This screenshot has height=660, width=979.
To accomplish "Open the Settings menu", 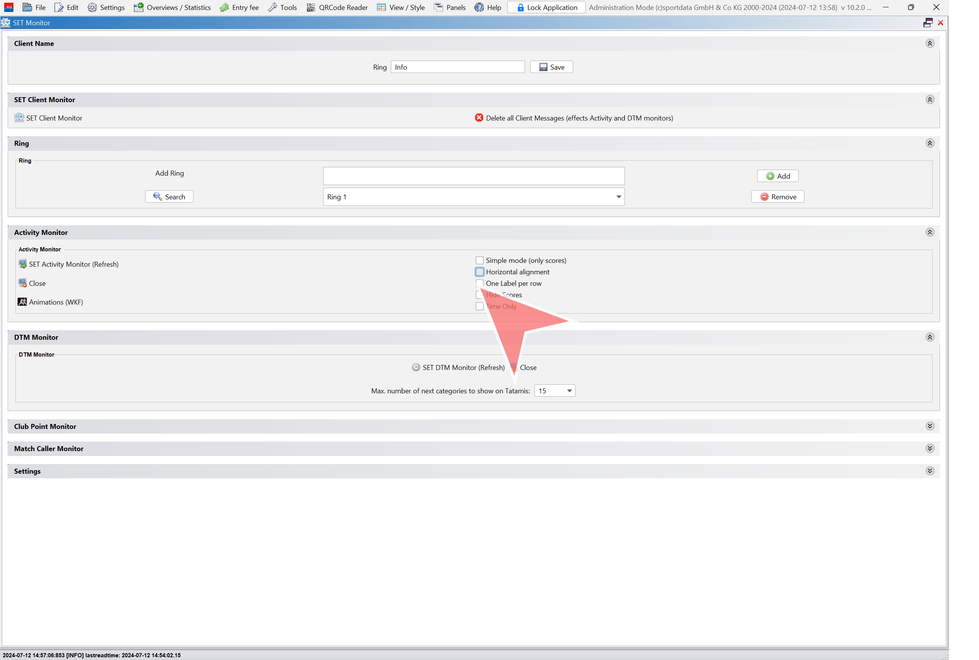I will click(x=106, y=7).
